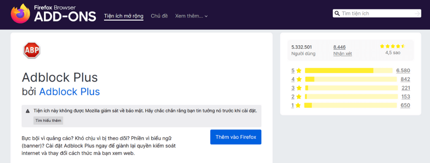
Task: Open the 4 star rating link
Action: coord(296,80)
